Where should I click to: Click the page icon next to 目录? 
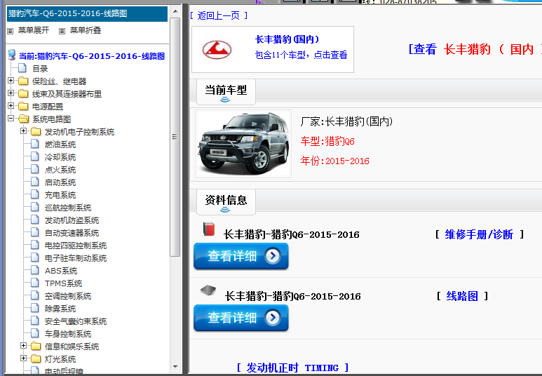click(x=22, y=68)
